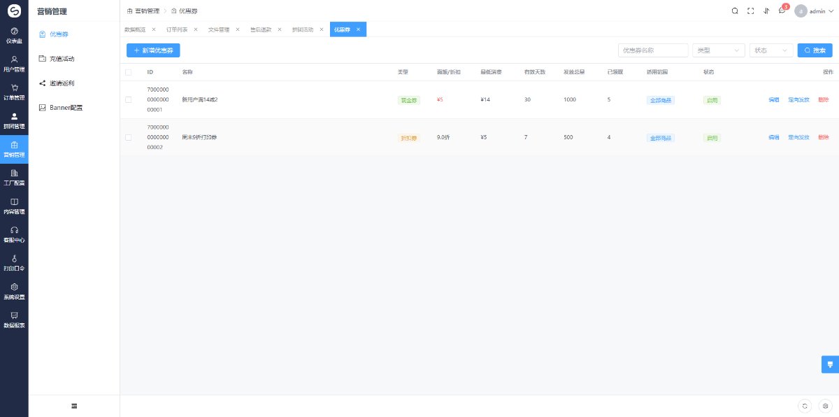Open the message notifications icon with badge
Viewport: 839px width, 417px height.
[x=782, y=10]
